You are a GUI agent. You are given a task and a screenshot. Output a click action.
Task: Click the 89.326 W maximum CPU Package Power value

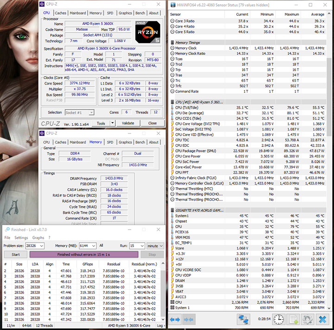point(291,151)
